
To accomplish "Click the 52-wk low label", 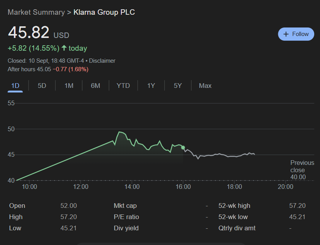I will [233, 217].
